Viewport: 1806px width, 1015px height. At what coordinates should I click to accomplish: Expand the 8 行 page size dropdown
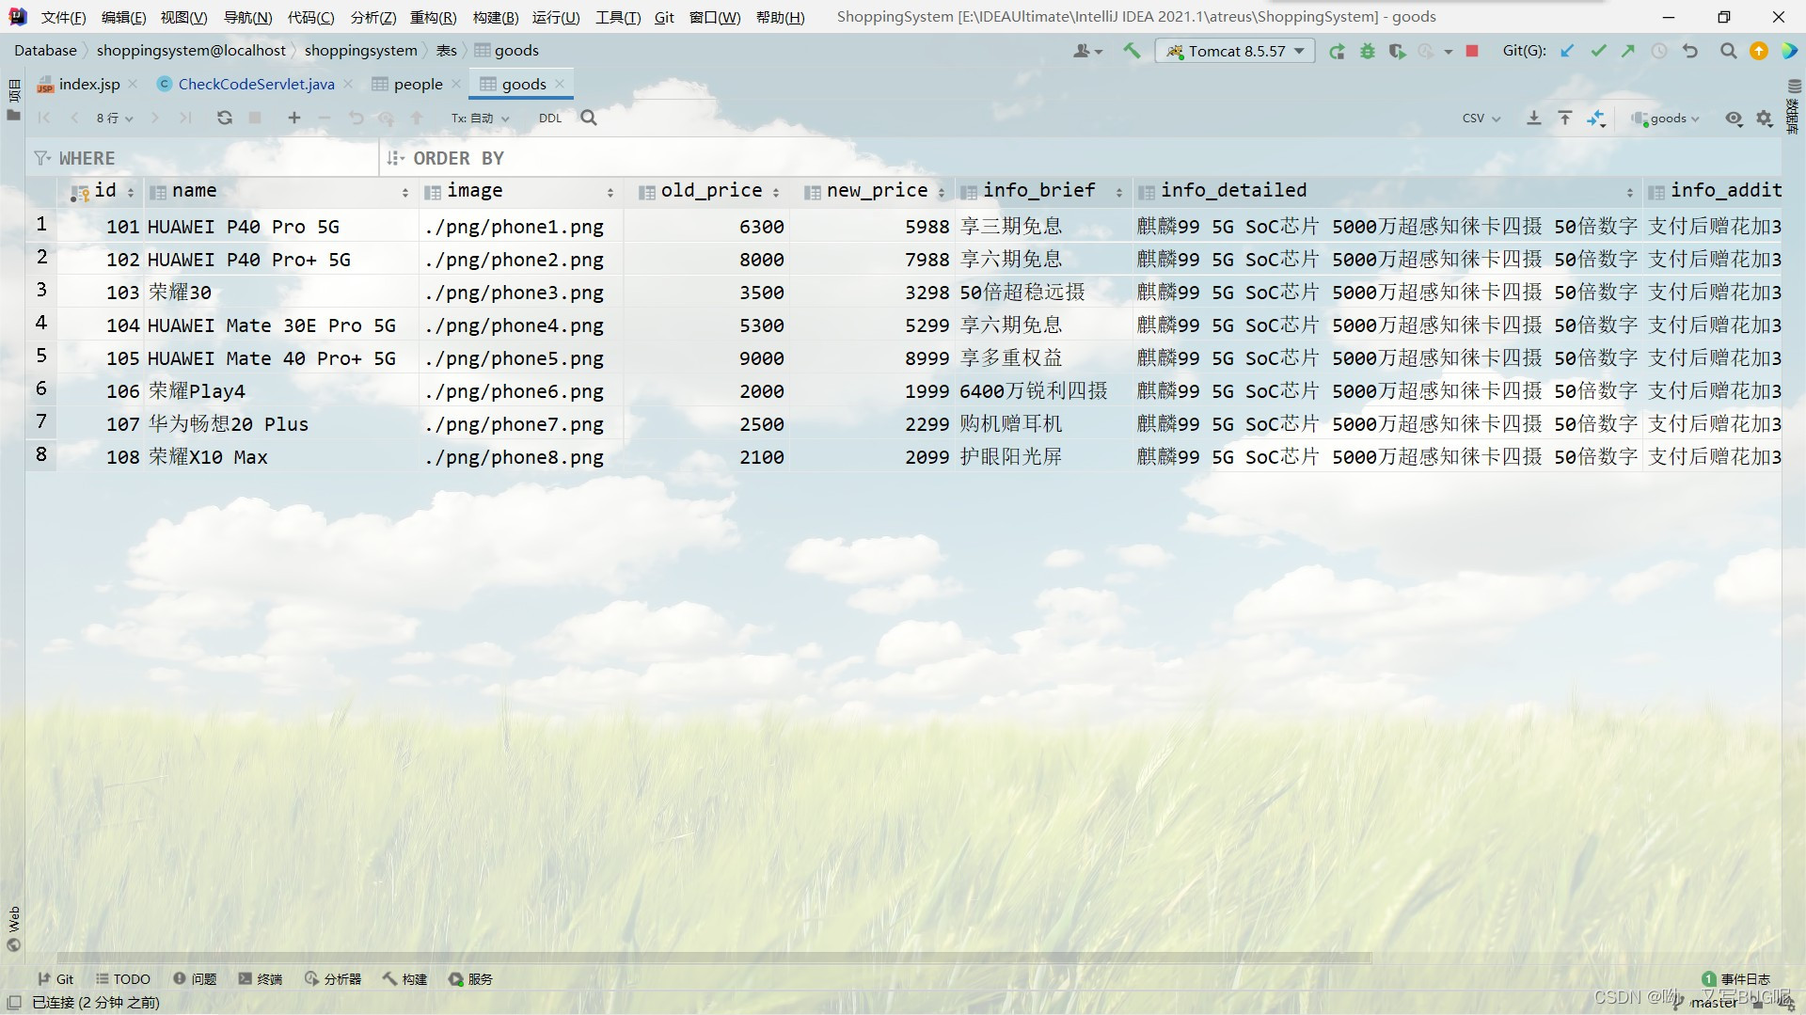(114, 118)
